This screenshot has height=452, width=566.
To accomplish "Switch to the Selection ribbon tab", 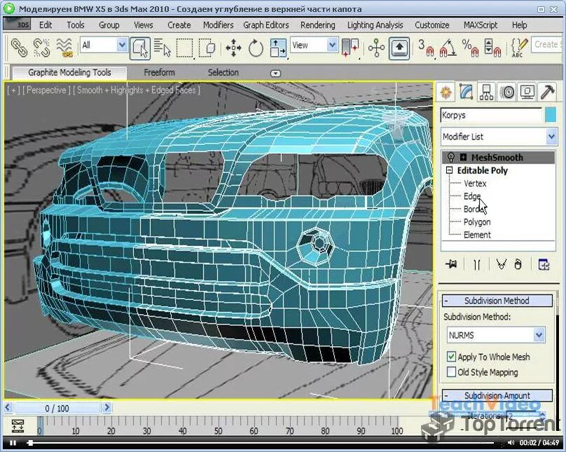I will 223,73.
